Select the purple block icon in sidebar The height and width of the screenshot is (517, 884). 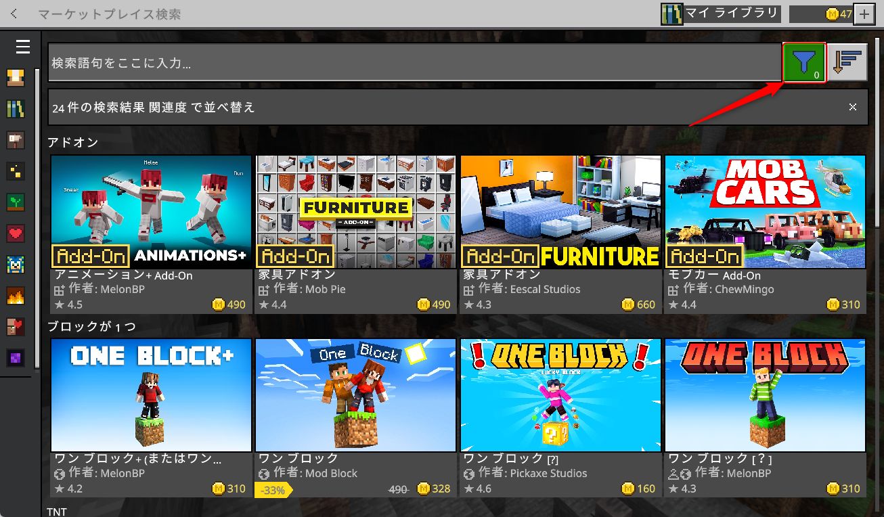[16, 358]
